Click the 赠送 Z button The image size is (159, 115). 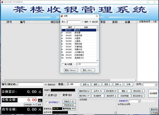[125, 91]
